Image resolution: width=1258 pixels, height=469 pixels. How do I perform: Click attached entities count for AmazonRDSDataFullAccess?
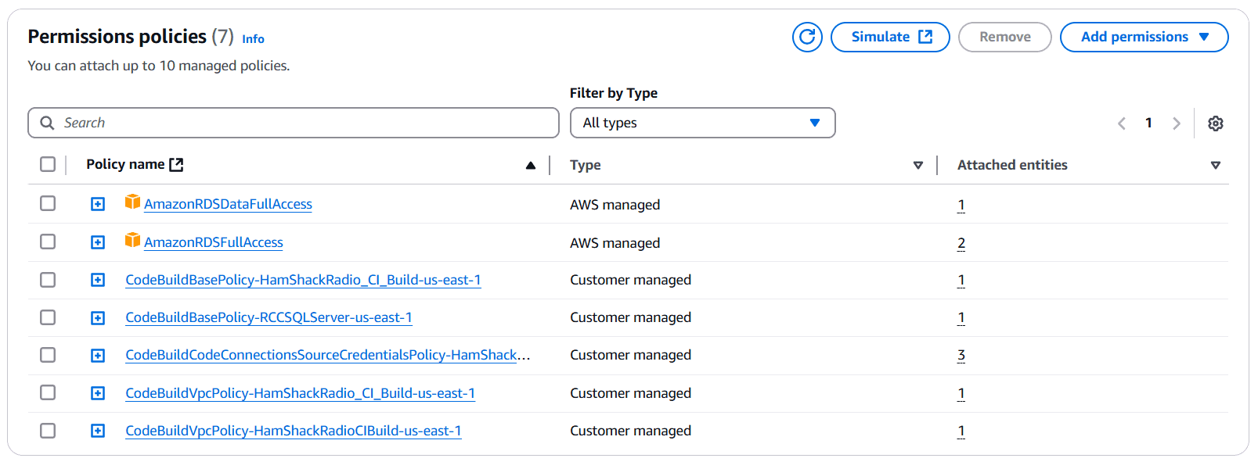click(961, 205)
